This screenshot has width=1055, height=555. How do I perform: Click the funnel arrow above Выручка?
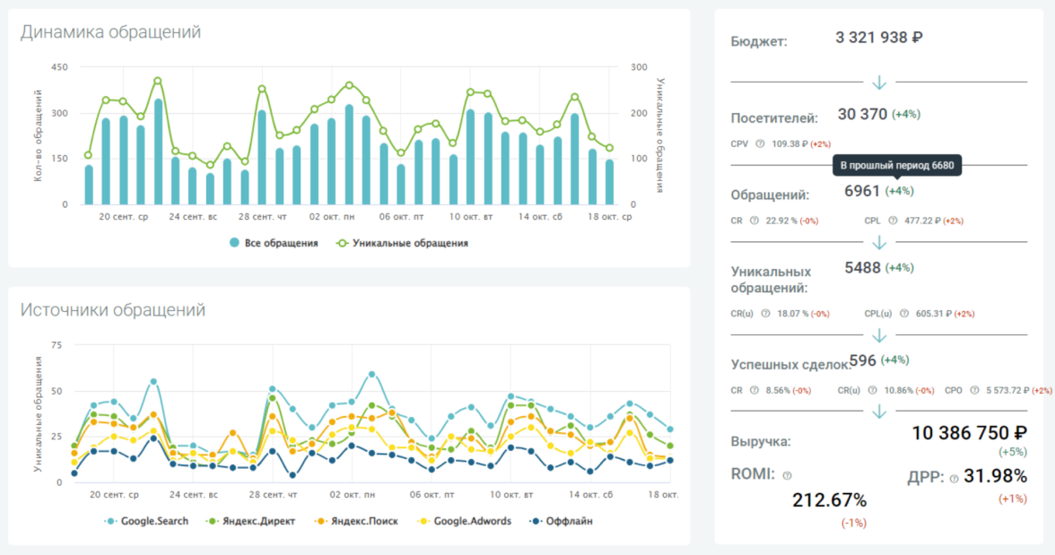(x=879, y=412)
